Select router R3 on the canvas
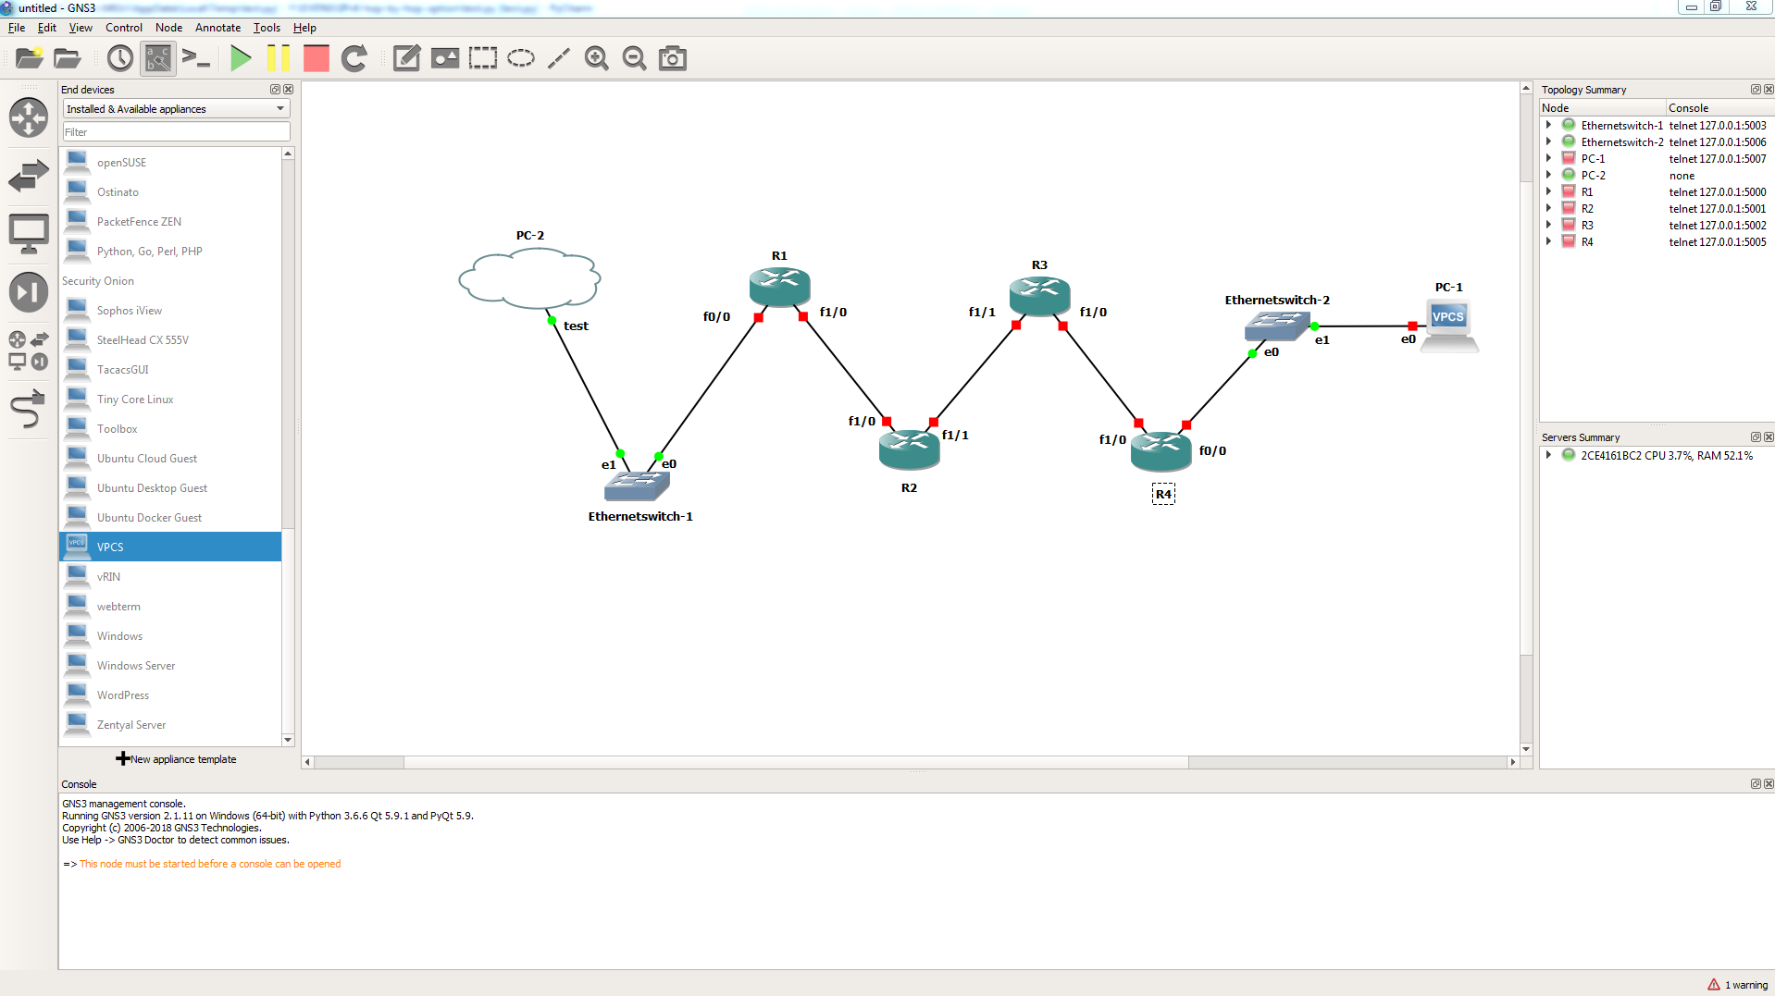Screen dimensions: 1775x996 (x=1039, y=296)
